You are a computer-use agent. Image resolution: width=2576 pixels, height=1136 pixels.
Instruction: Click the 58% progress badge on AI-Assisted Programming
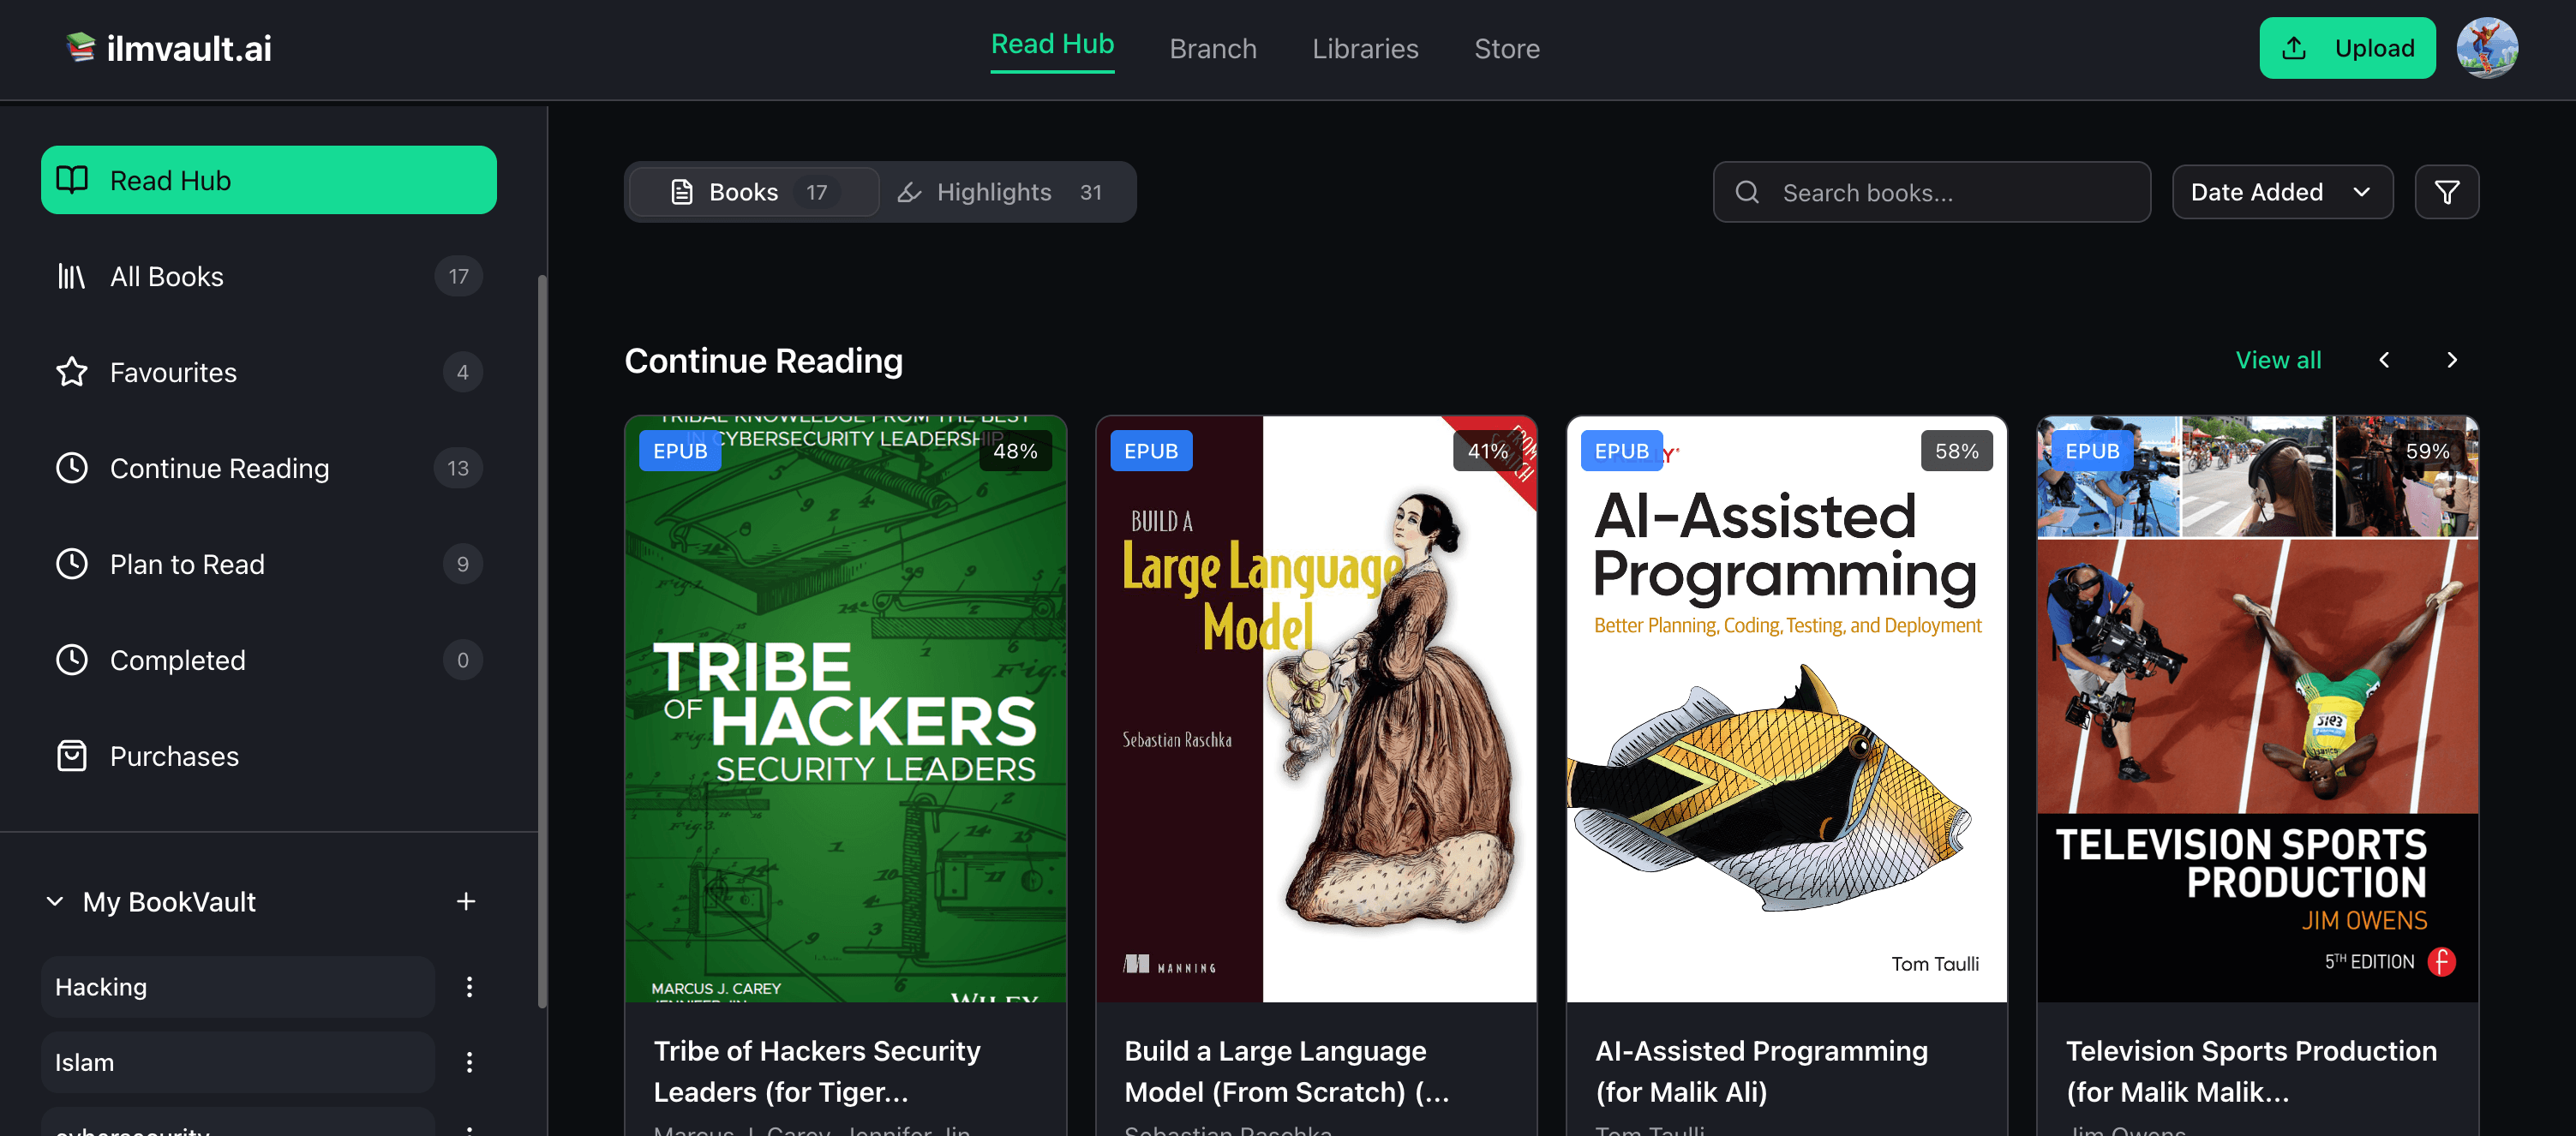[1957, 451]
